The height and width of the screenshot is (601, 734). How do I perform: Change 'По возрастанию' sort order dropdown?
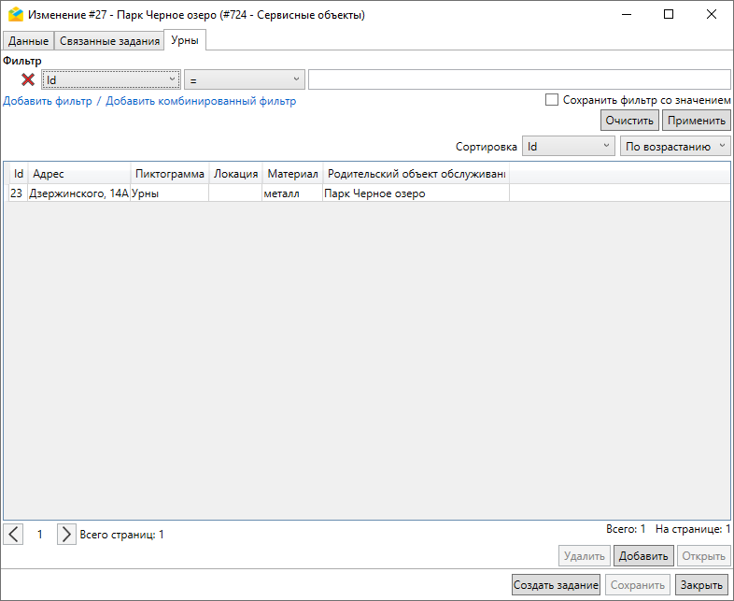674,147
